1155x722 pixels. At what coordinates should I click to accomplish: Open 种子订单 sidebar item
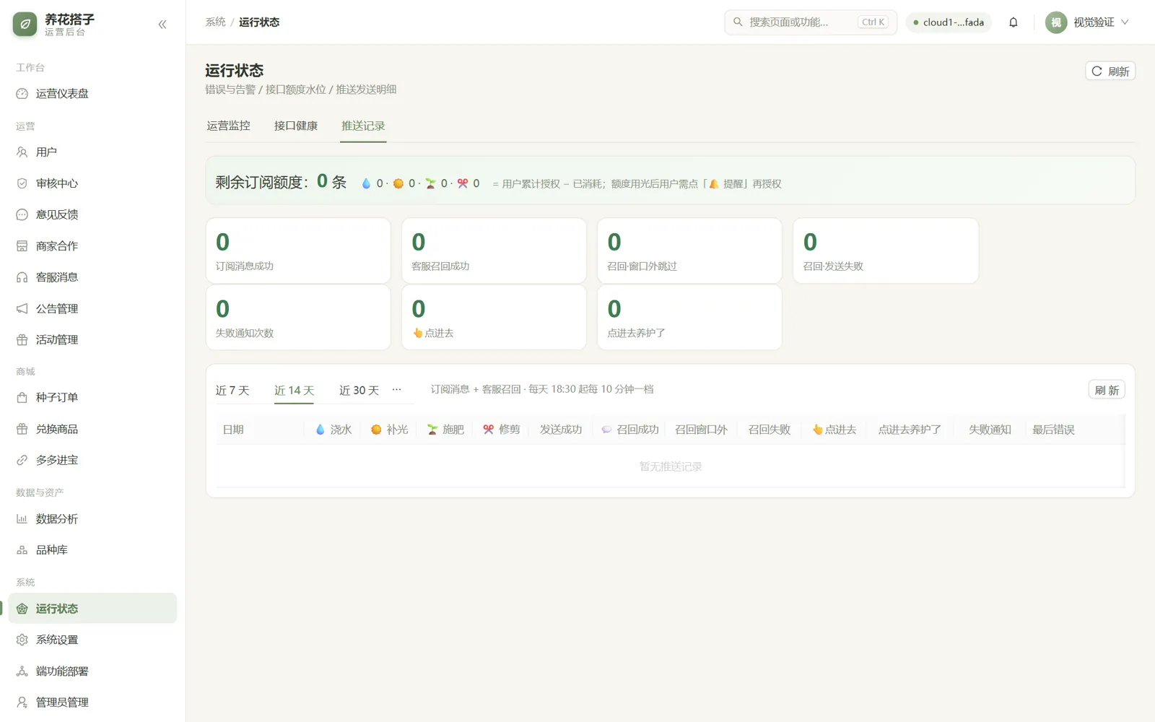coord(92,398)
